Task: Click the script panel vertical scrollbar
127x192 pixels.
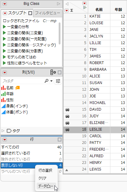Action: click(x=60, y=33)
